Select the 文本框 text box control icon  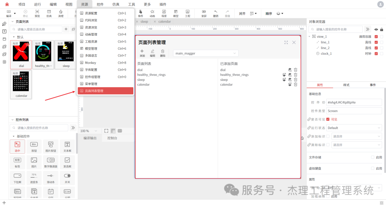(x=66, y=146)
